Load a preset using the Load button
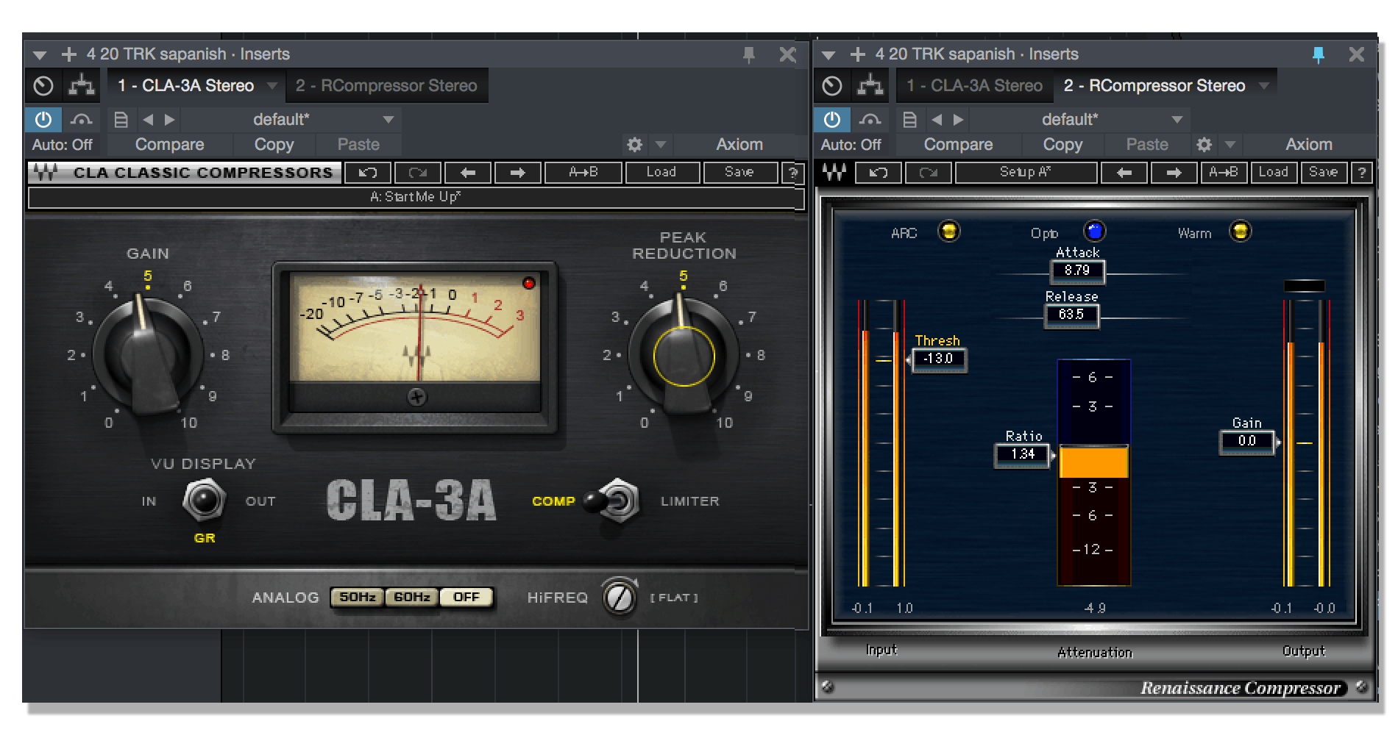The image size is (1398, 735). point(661,172)
